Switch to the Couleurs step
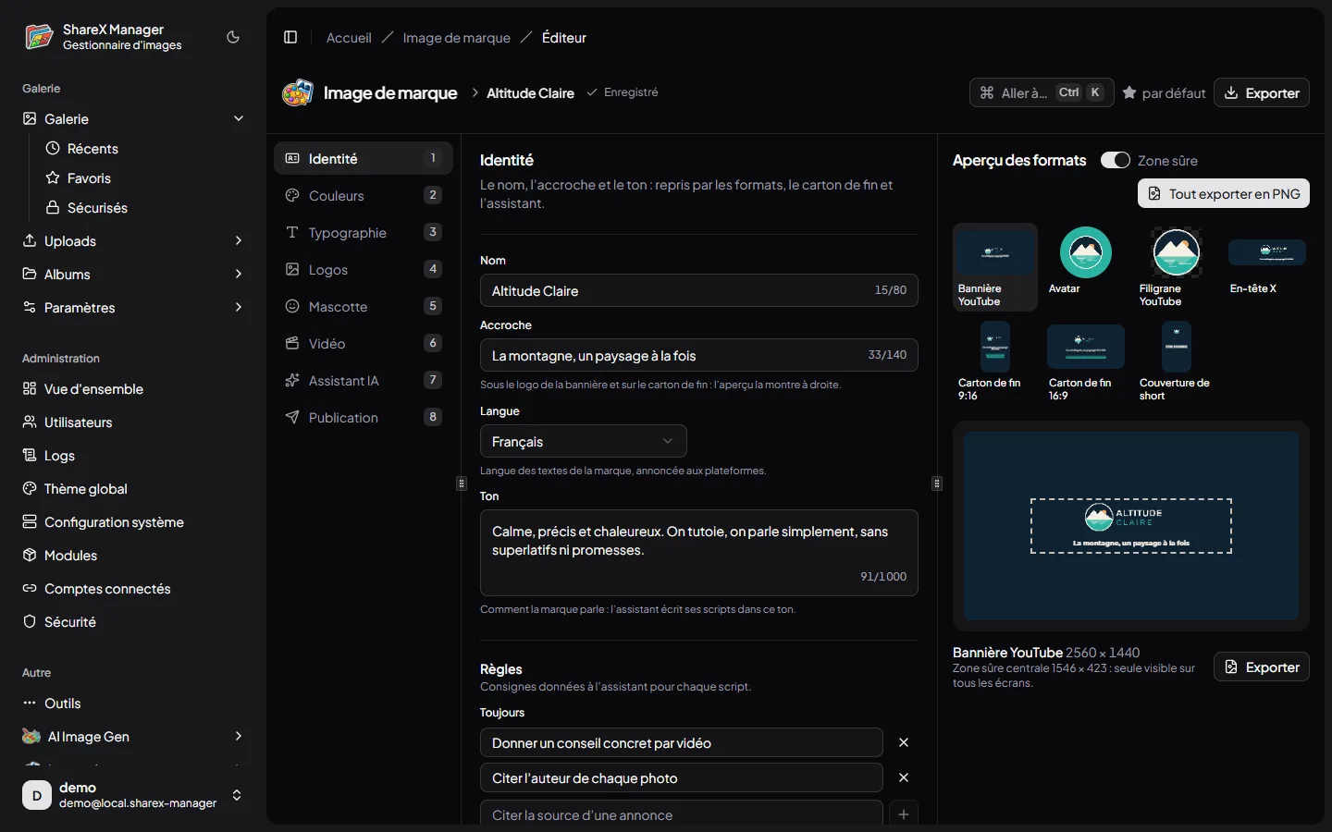 [364, 195]
